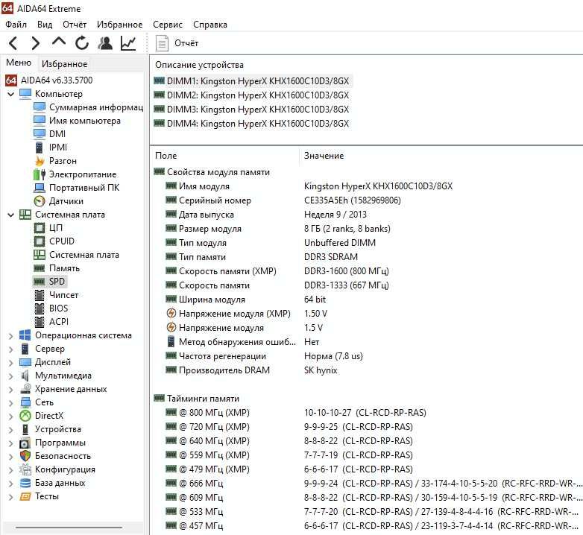Switch to the Избранное sidebar tab
The height and width of the screenshot is (535, 583).
click(x=64, y=64)
